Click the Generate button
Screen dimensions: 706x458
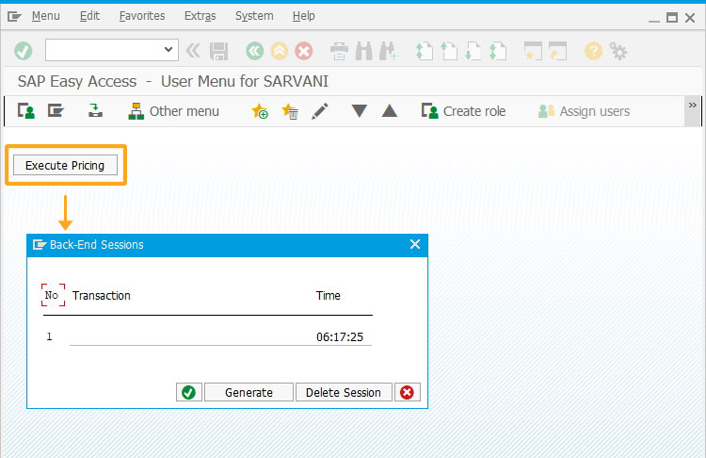pos(249,392)
